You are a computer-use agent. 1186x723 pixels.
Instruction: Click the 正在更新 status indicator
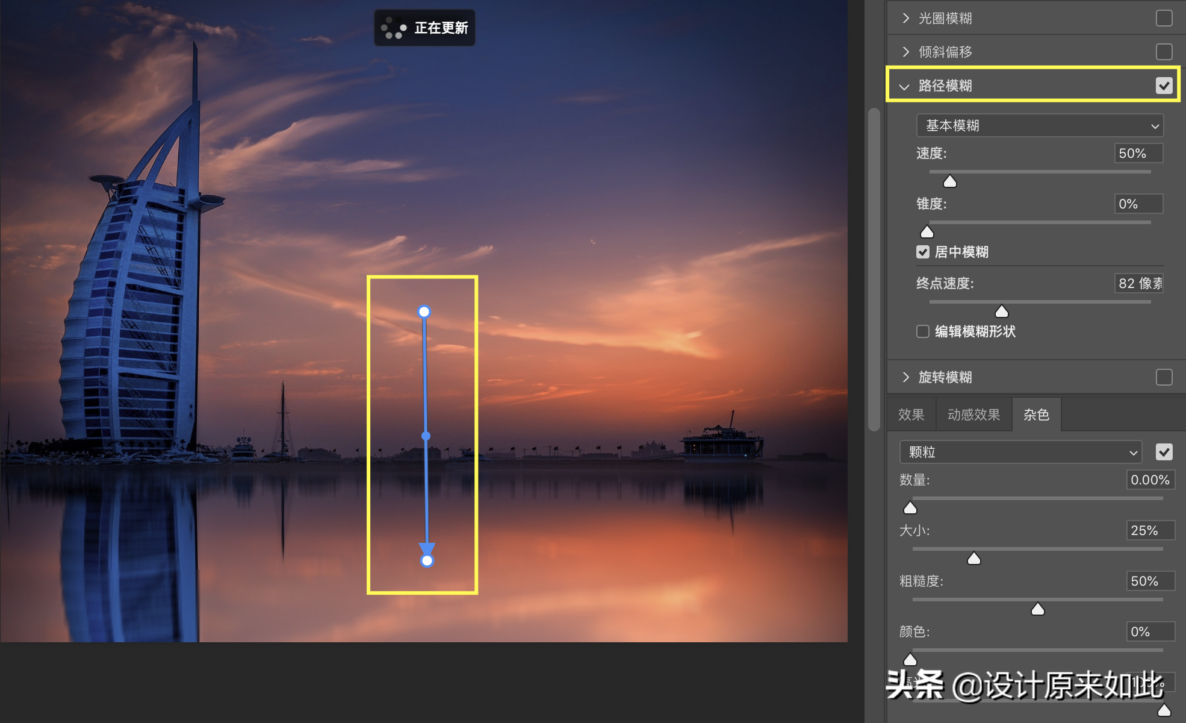pos(424,28)
